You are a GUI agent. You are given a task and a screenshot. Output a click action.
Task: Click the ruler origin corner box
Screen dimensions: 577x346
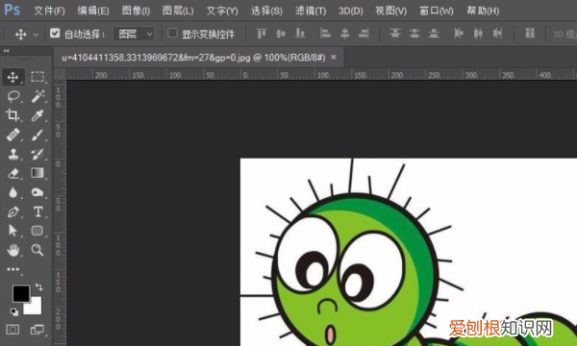[60, 75]
